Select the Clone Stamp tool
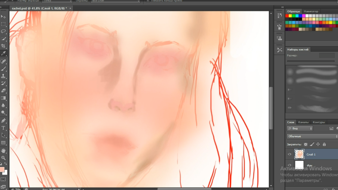 pos(3,76)
